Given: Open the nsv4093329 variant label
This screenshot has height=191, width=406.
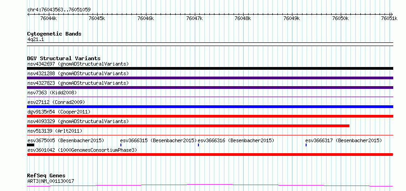Looking at the screenshot, I should pos(78,121).
